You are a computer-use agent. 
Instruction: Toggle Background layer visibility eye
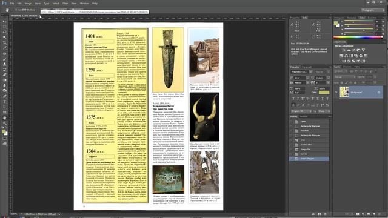coord(336,92)
